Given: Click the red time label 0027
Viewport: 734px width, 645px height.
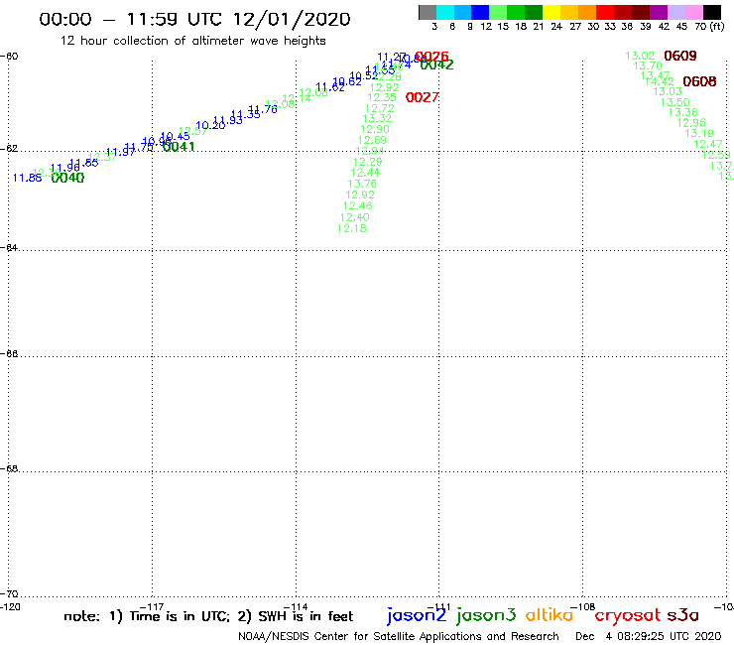Looking at the screenshot, I should (x=422, y=97).
